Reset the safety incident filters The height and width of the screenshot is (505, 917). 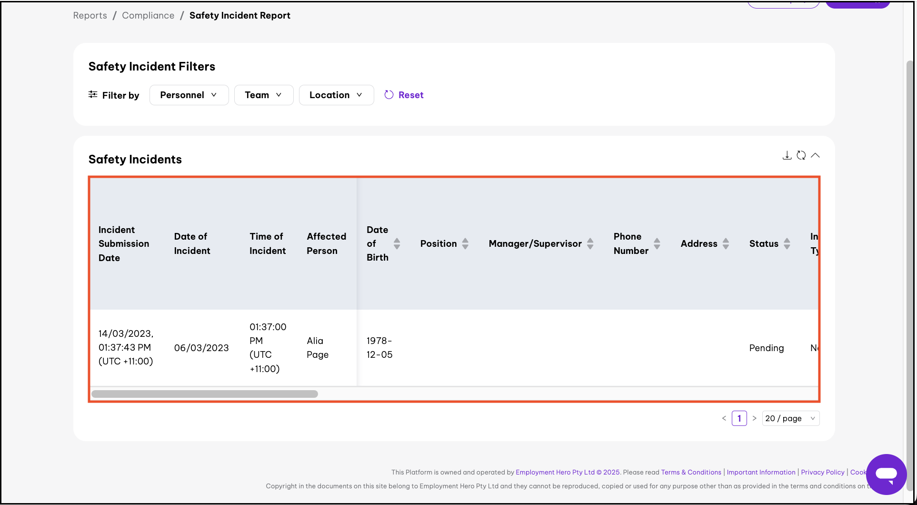click(404, 95)
